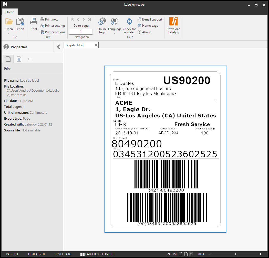The width and height of the screenshot is (269, 258).
Task: Choose Print now
Action: pos(49,20)
